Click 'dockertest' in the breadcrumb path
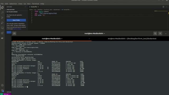Viewport: 169px width, 95px height. [57, 9]
